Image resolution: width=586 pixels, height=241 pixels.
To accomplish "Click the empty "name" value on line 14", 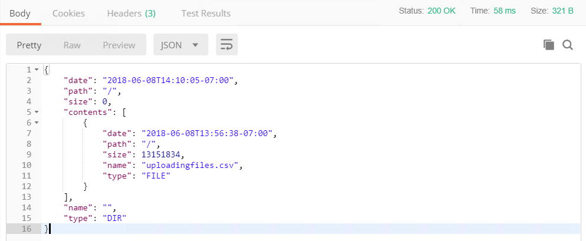I will [107, 207].
